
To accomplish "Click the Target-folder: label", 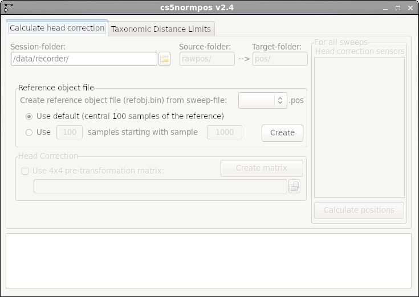I will (277, 47).
